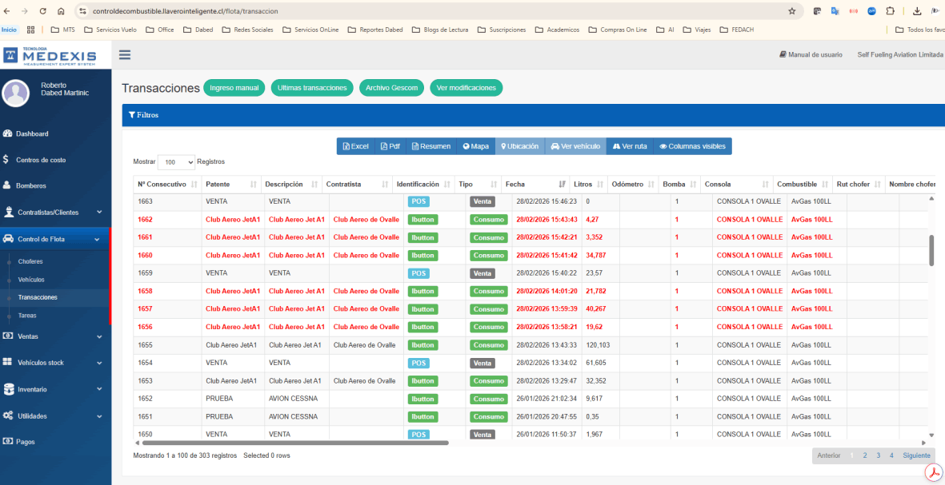945x485 pixels.
Task: Toggle the bookmark star in the address bar
Action: click(790, 11)
